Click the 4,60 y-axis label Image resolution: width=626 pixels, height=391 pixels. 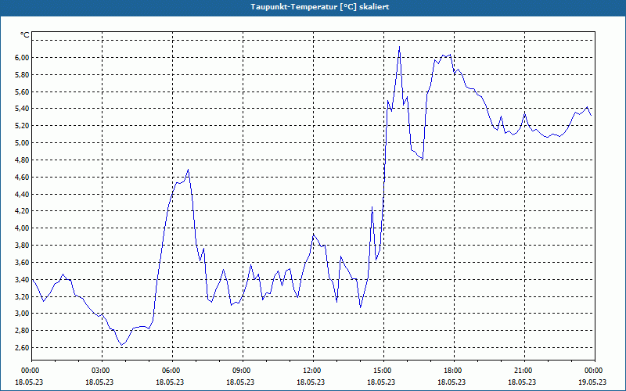coord(23,178)
